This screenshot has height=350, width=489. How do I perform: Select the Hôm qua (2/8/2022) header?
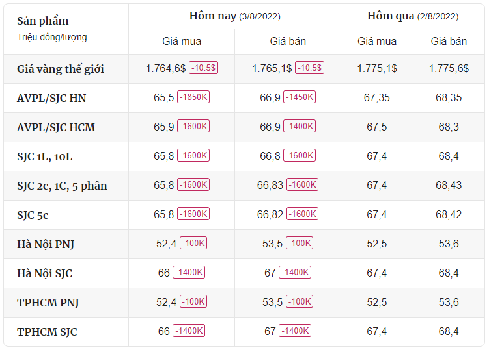click(413, 16)
